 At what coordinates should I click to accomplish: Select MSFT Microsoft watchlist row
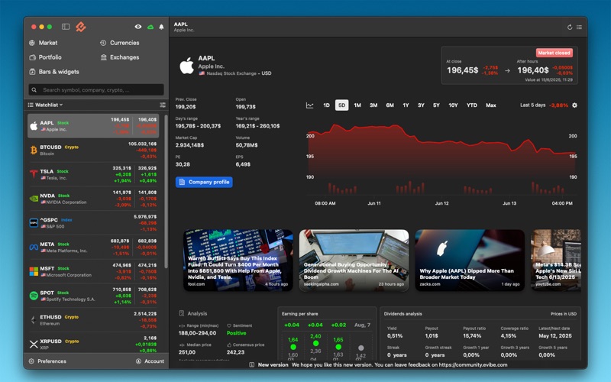tap(93, 272)
